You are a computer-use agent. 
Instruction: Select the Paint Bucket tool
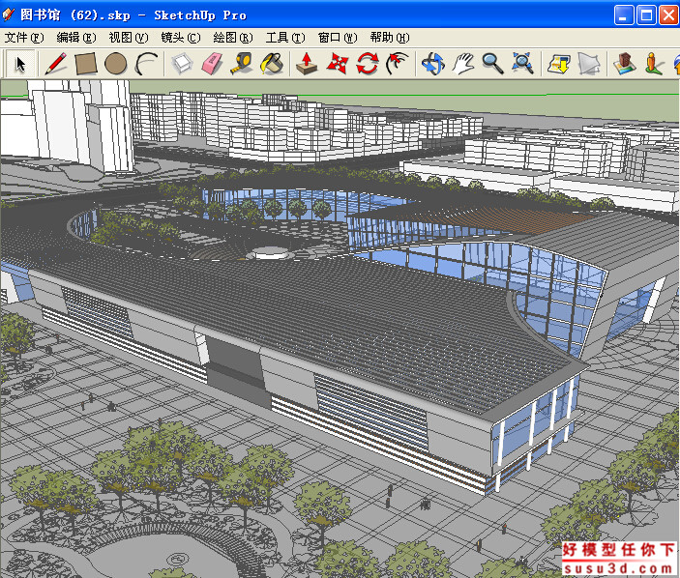coord(272,64)
